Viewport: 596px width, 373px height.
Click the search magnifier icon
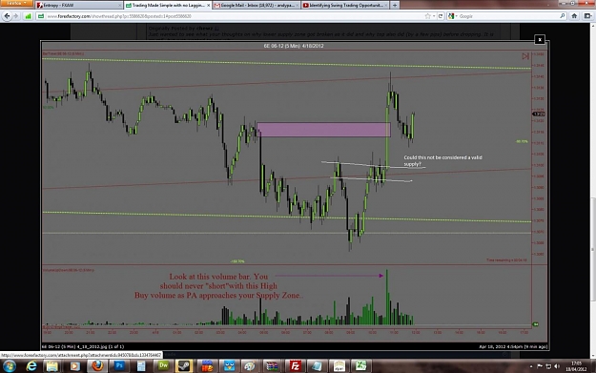(x=563, y=16)
